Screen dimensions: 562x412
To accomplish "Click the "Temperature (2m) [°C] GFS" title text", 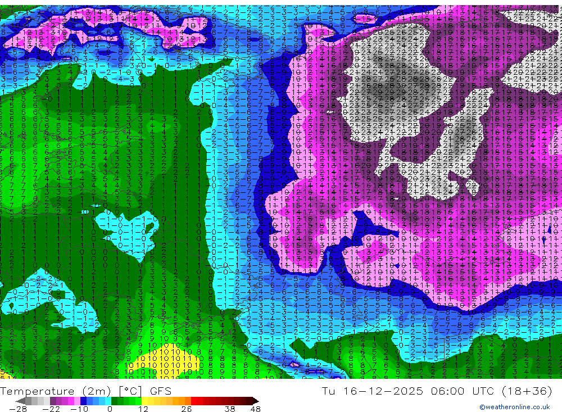I will (85, 391).
